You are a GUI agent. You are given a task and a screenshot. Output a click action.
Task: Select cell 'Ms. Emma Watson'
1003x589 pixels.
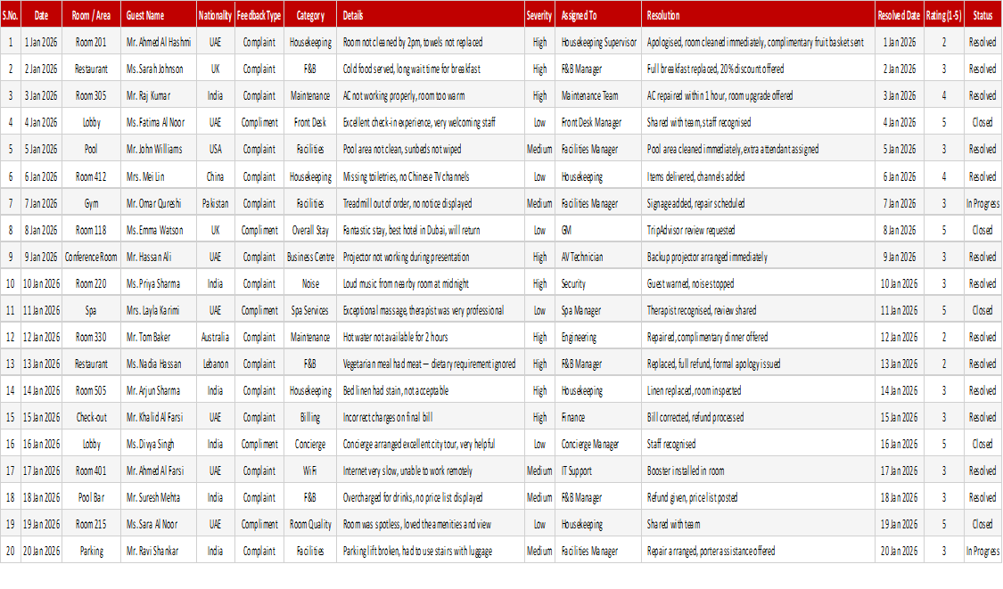click(159, 230)
